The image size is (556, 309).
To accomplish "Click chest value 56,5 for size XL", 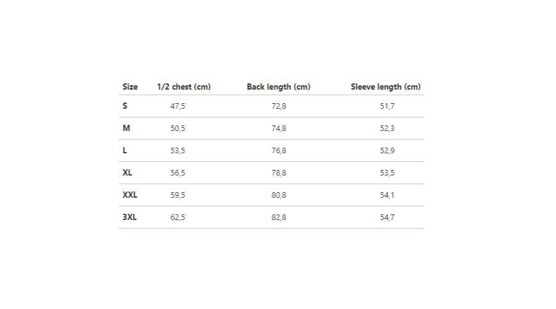I will click(x=178, y=173).
